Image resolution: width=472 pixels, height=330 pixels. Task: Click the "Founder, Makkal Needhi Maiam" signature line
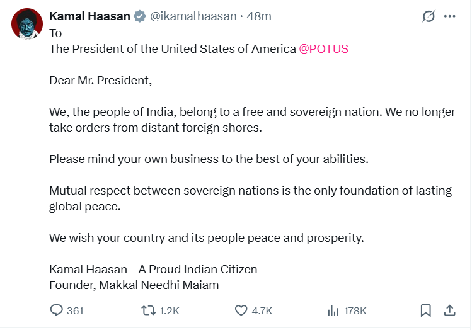click(134, 285)
